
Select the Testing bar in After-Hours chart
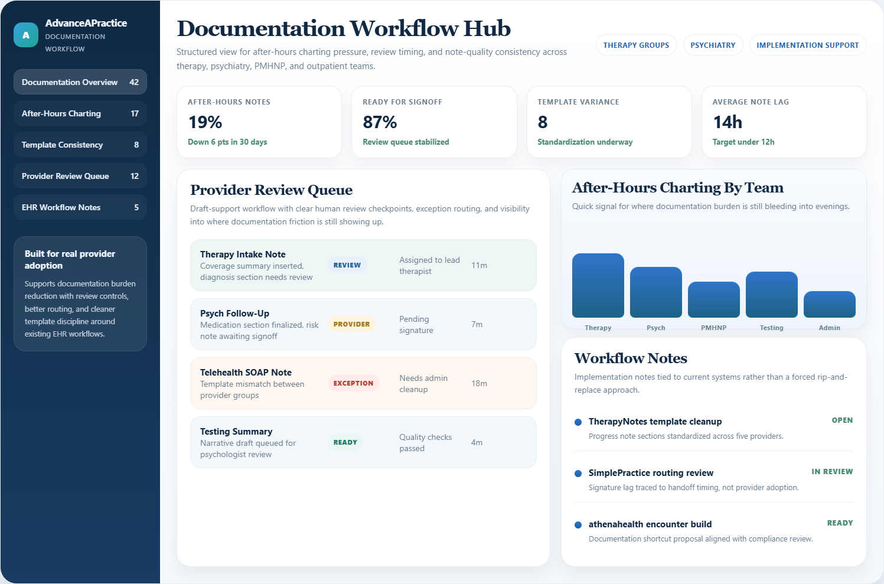coord(771,295)
